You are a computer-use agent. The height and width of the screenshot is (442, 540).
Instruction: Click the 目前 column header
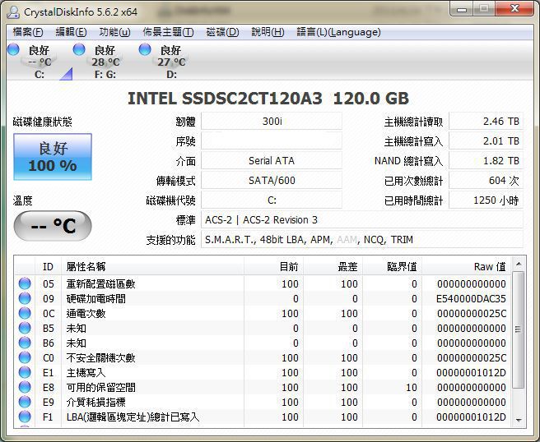[274, 267]
